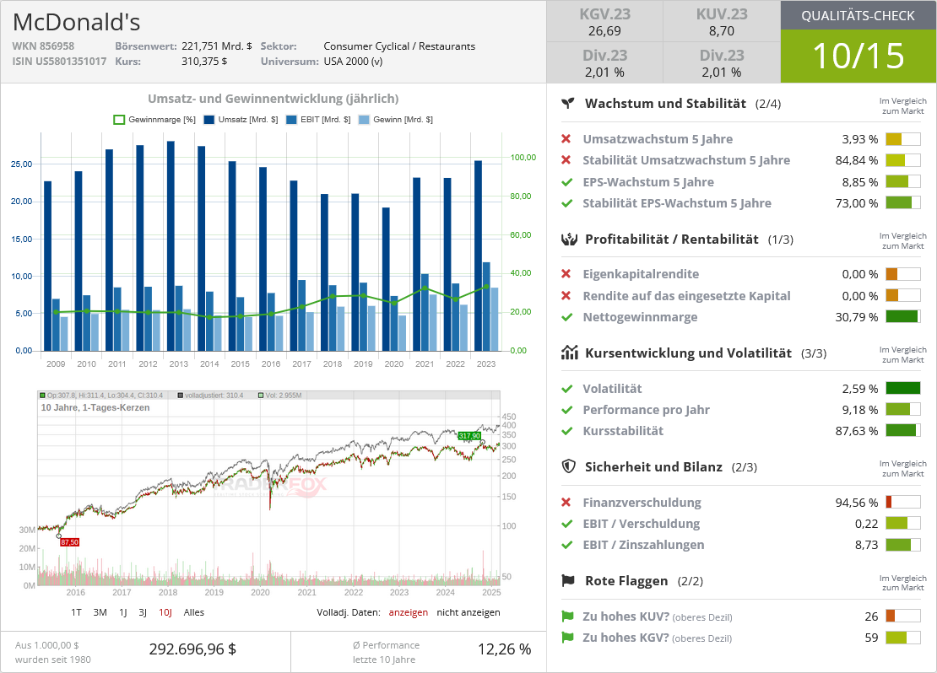Click the USA 2000 (v) universe text
Screen dimensions: 937x673
click(353, 61)
